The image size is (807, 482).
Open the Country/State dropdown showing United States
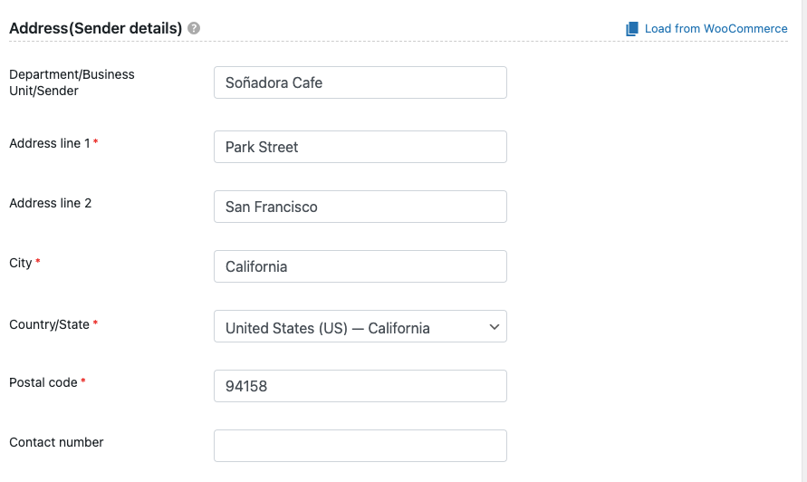point(360,326)
